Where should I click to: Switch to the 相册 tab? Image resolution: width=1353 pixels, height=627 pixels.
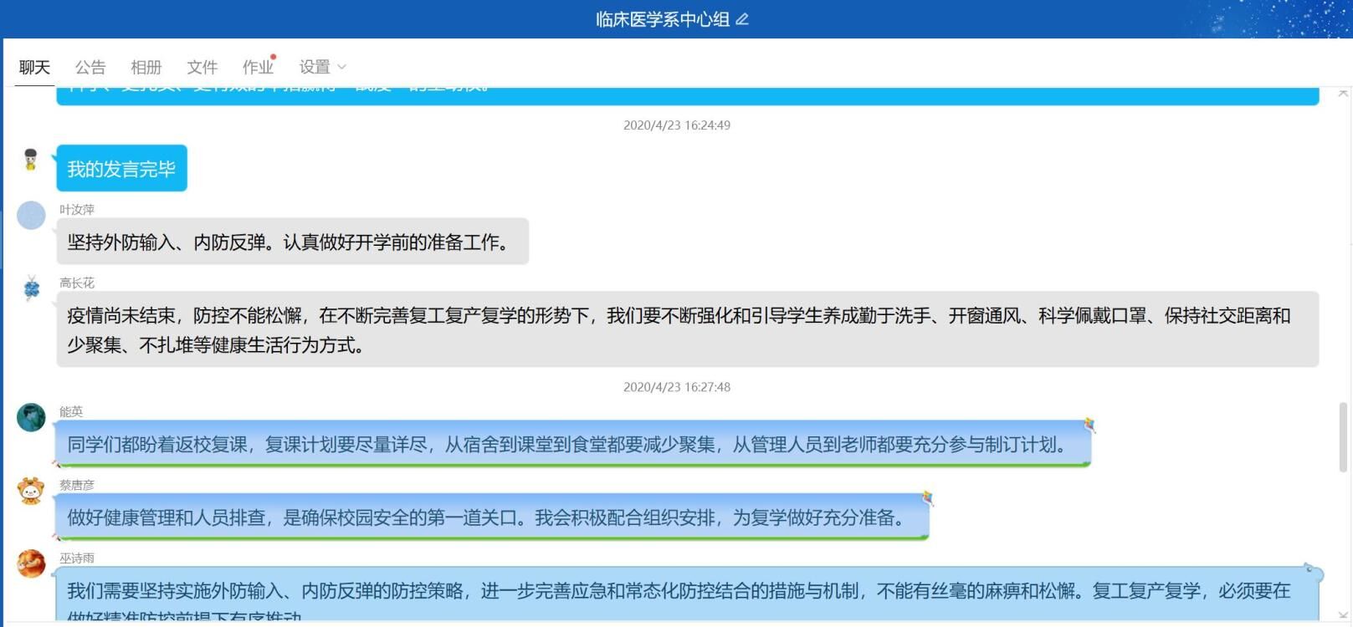[146, 67]
